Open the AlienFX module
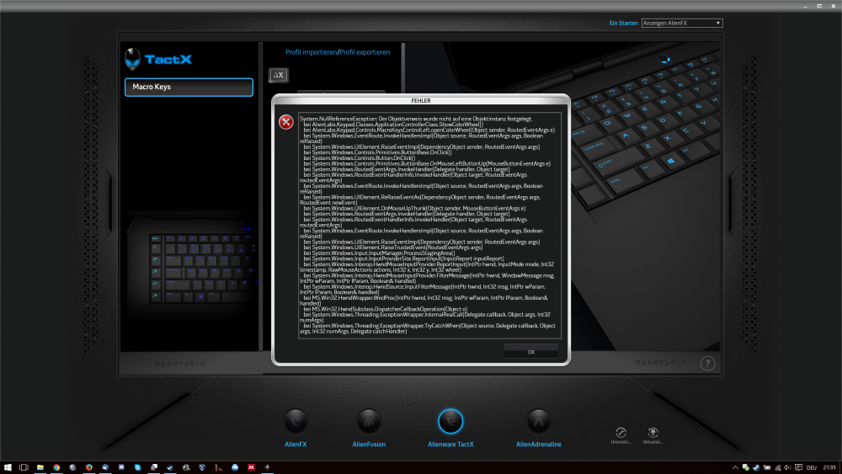 pyautogui.click(x=295, y=420)
